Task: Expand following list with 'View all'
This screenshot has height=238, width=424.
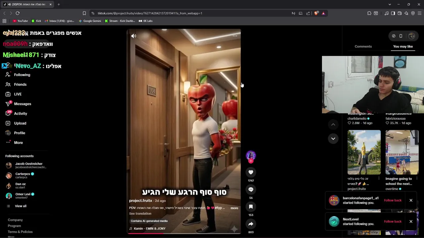Action: coord(21,206)
